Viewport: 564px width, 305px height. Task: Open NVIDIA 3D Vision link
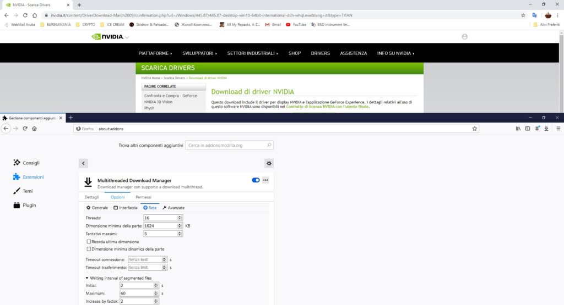(x=158, y=102)
